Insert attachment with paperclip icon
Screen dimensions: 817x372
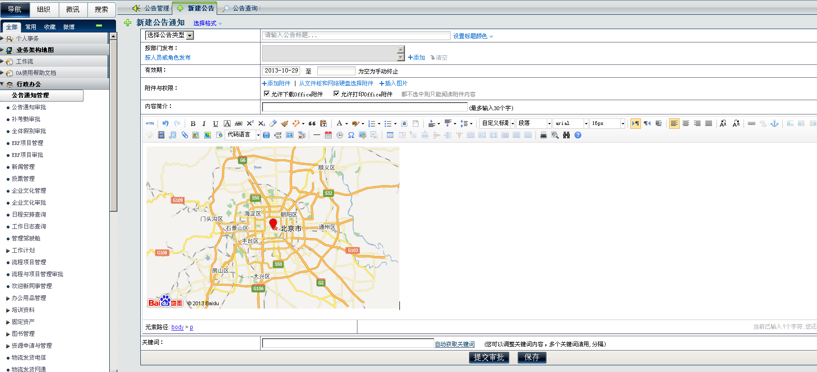[184, 135]
